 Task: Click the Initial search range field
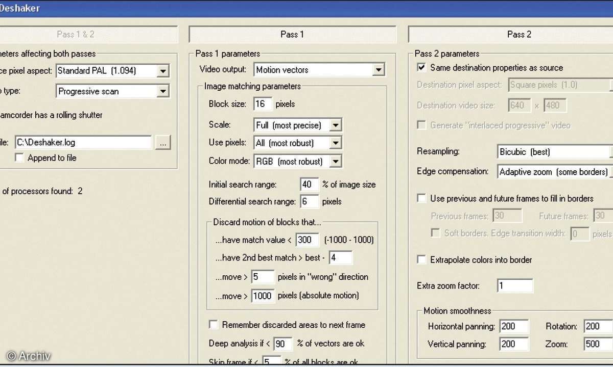pyautogui.click(x=310, y=185)
